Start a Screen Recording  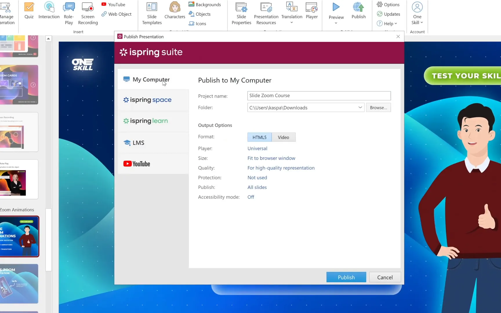point(88,13)
